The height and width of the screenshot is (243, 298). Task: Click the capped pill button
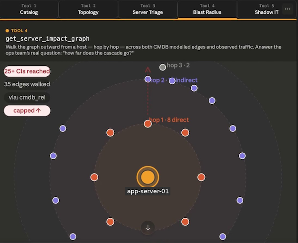click(27, 111)
